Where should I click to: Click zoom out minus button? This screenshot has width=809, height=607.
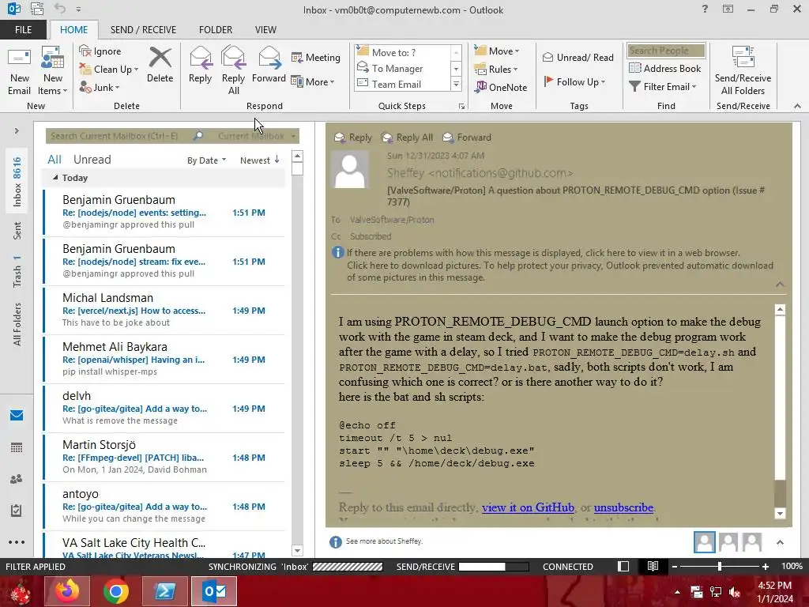pyautogui.click(x=674, y=566)
